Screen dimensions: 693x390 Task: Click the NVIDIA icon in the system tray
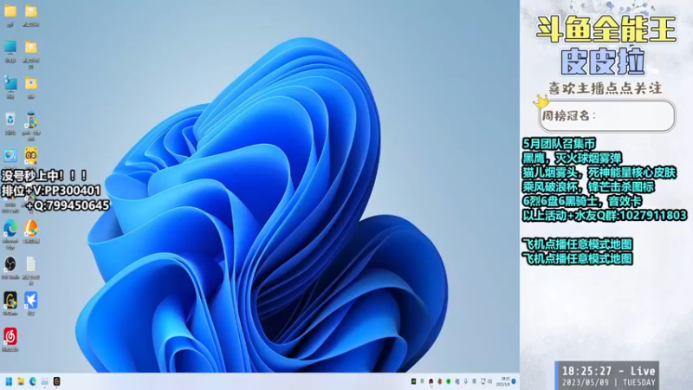pos(414,381)
